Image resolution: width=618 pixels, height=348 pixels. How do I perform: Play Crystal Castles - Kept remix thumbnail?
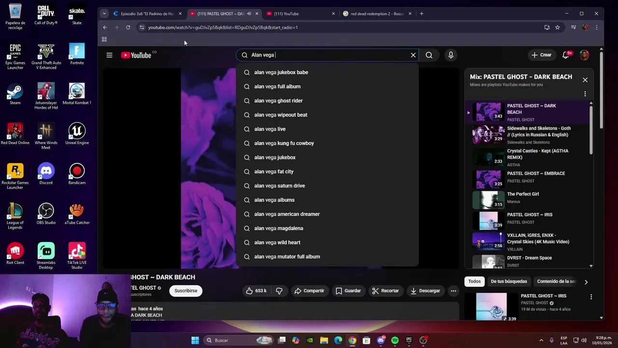[x=488, y=158]
